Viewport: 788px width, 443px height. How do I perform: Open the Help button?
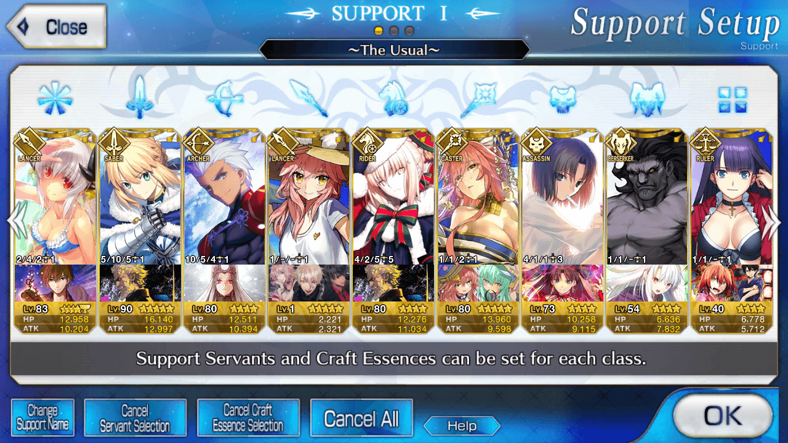tap(462, 426)
